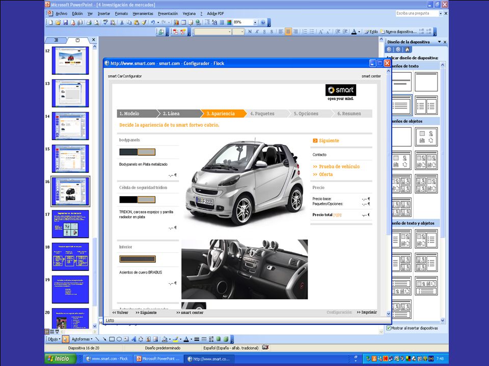Toggle the grid display icon
489x366 pixels.
222,22
